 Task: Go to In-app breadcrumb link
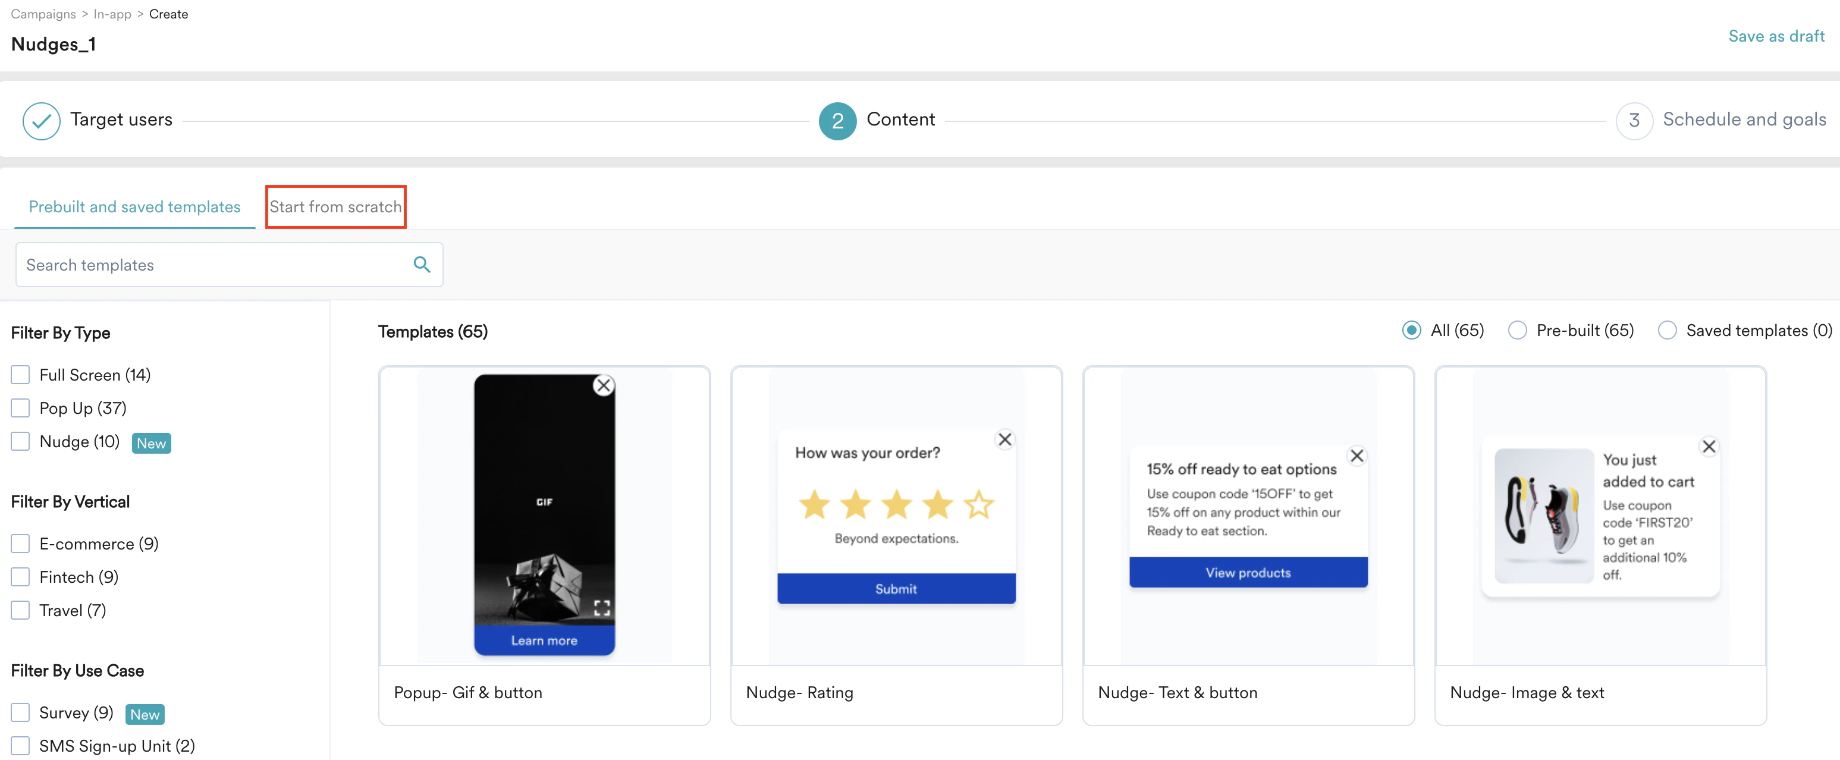[x=112, y=14]
